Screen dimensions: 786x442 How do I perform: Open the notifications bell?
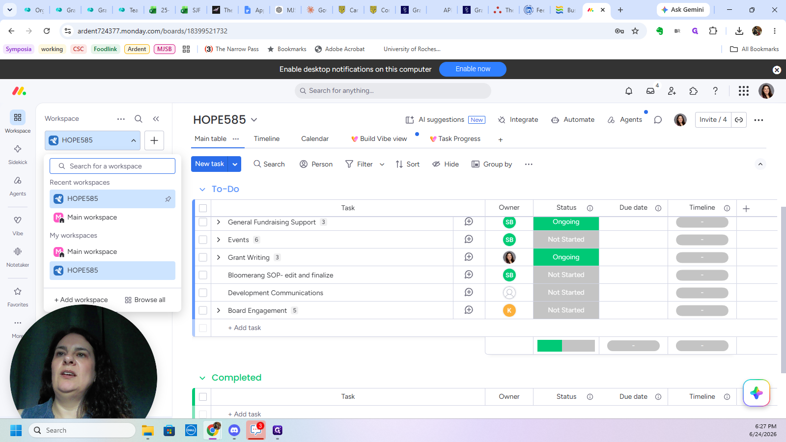tap(629, 91)
